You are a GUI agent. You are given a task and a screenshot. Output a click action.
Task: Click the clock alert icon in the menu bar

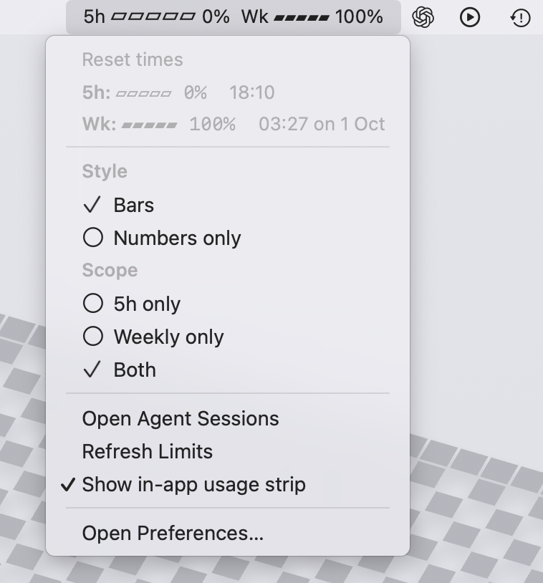click(520, 17)
